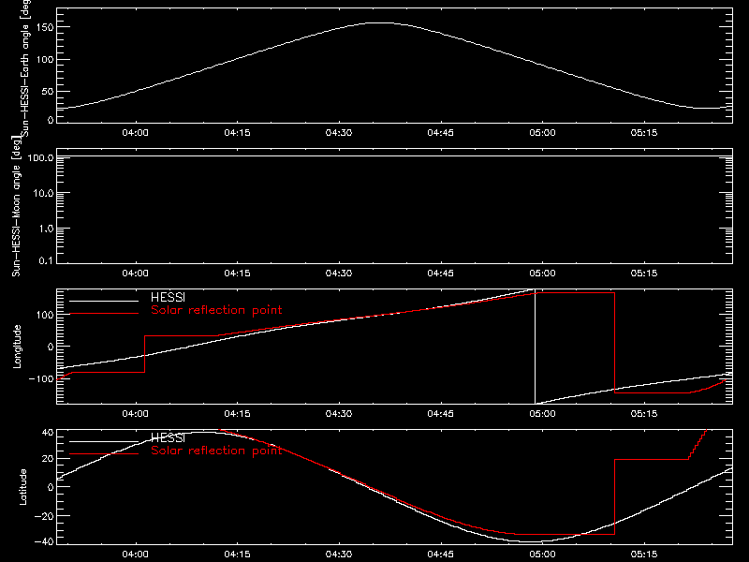Click white HESSI legend line in Longitude plot

tap(104, 301)
